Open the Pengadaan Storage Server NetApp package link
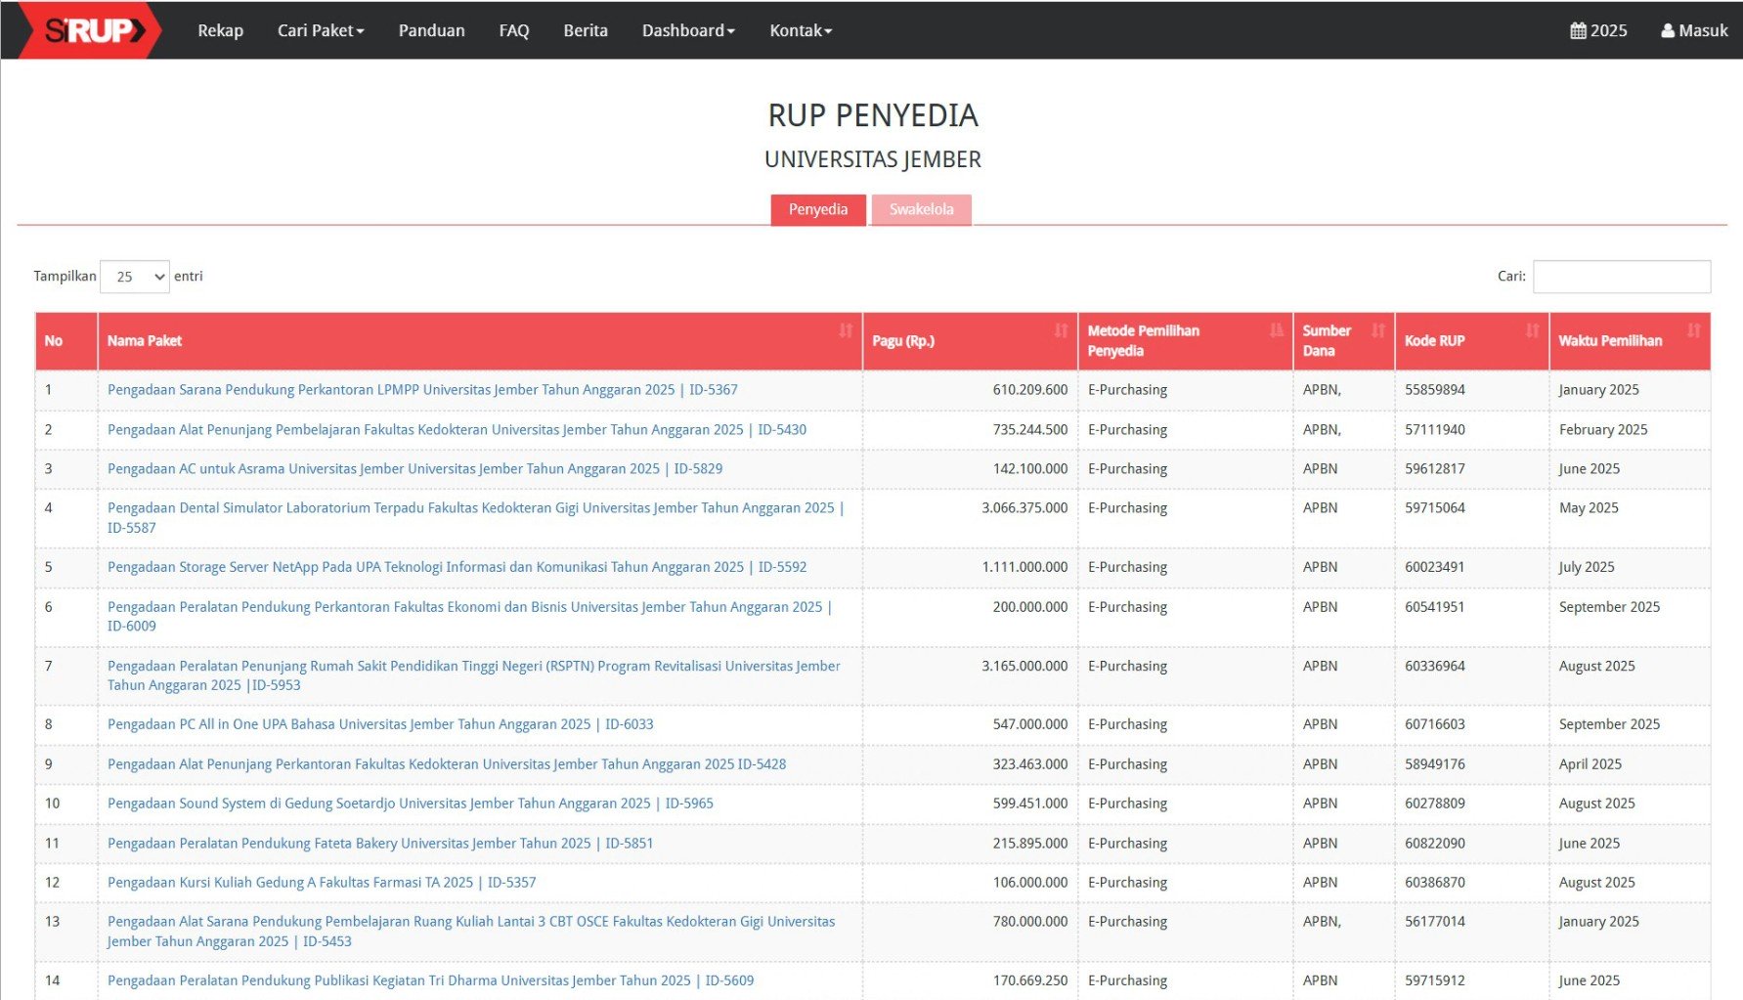The width and height of the screenshot is (1743, 1000). coord(457,567)
